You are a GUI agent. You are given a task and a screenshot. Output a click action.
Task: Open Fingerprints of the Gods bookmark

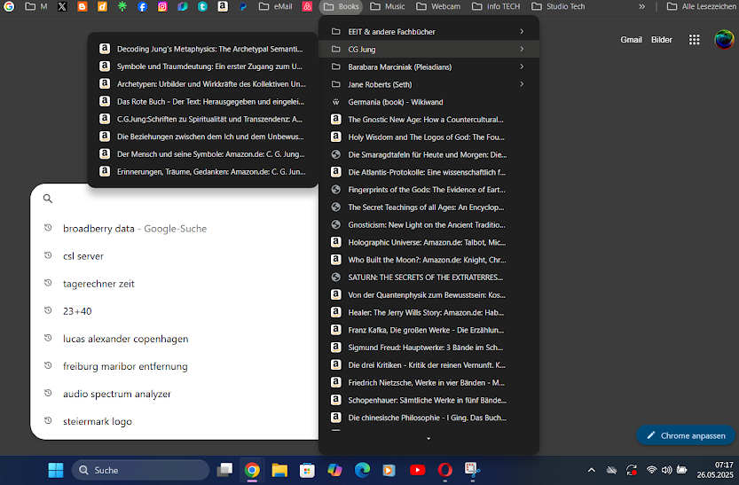click(428, 189)
